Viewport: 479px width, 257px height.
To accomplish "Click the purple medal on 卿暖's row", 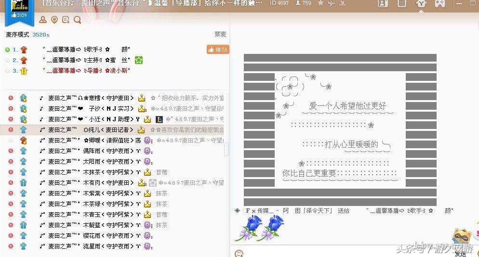I will pos(147,141).
